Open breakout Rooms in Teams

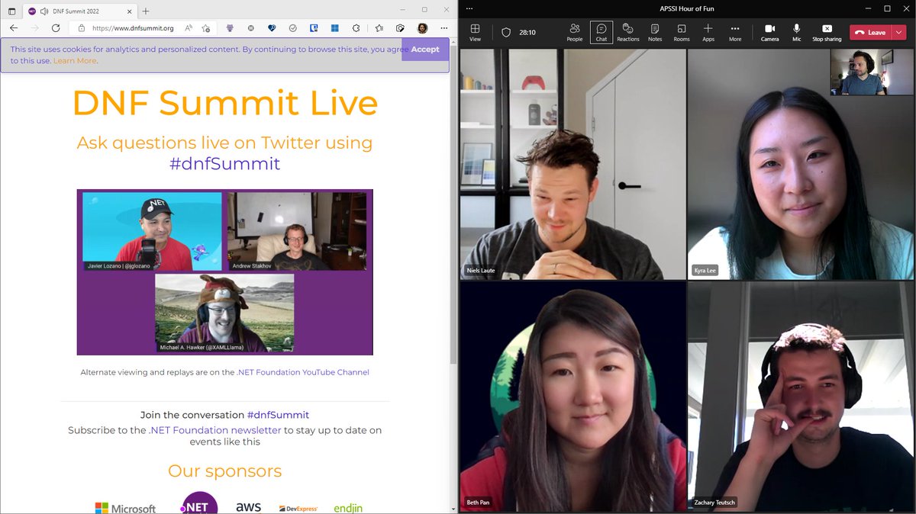click(682, 32)
